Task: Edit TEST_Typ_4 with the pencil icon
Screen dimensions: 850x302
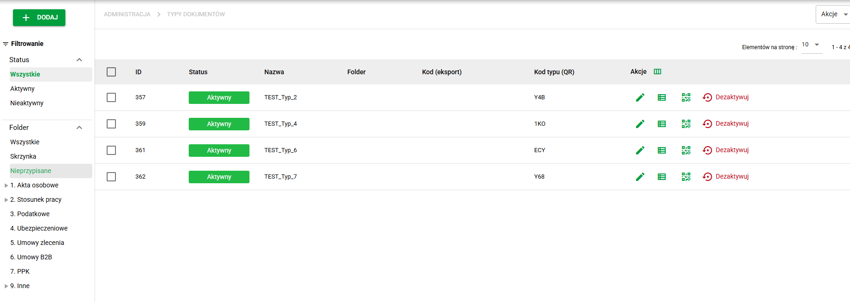Action: pos(640,124)
